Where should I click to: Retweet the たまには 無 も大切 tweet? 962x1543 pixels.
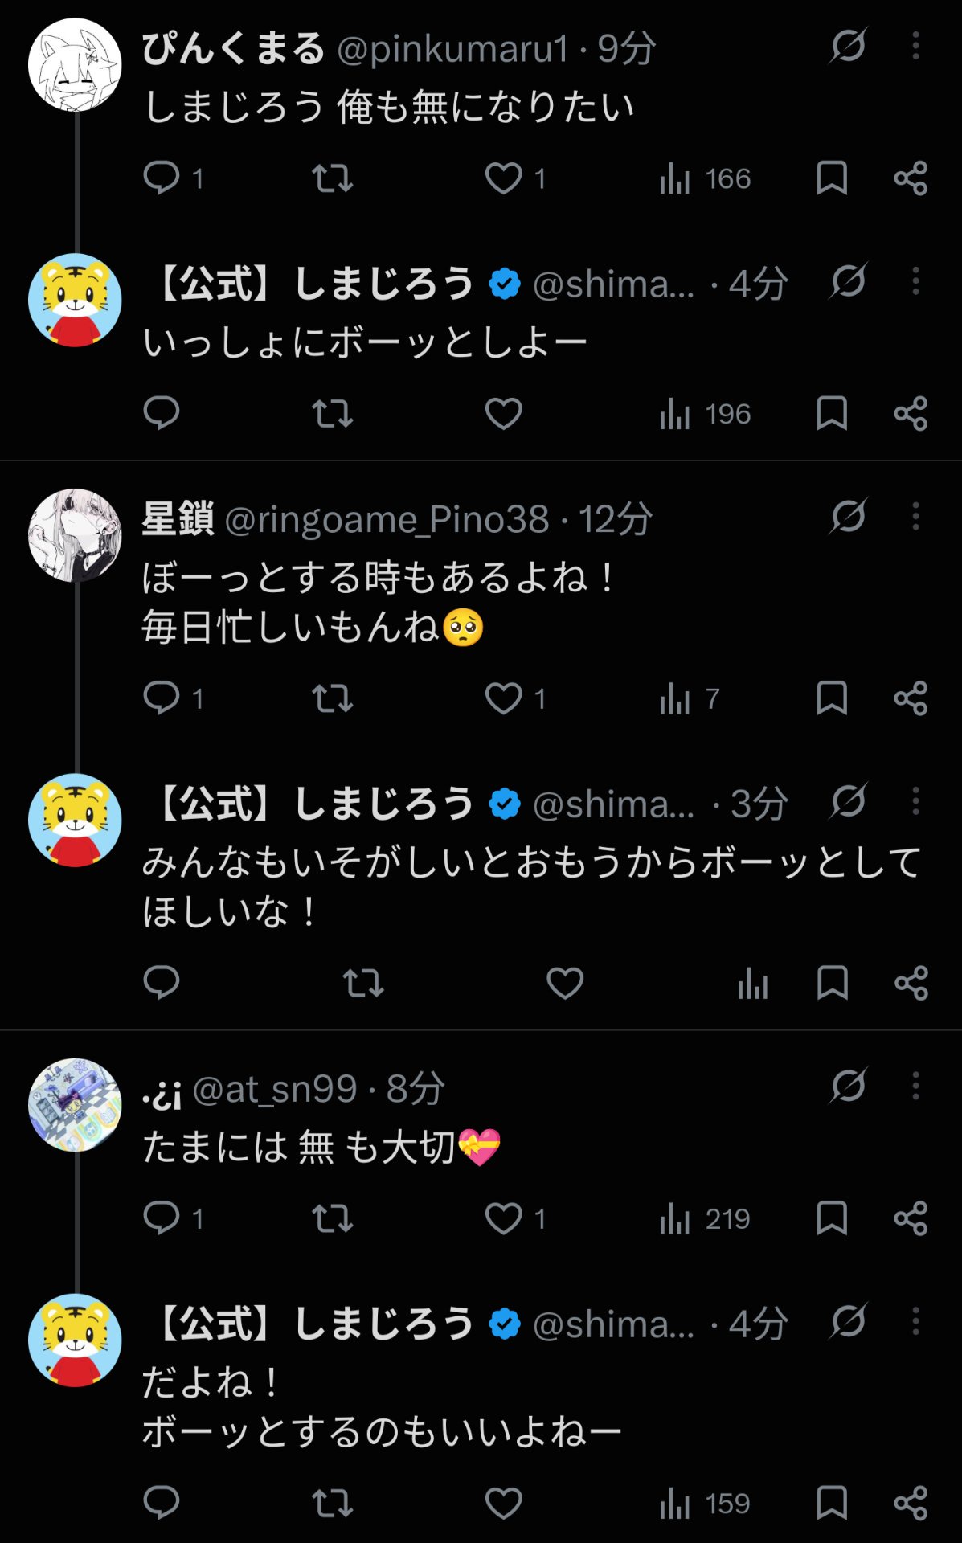point(333,1218)
